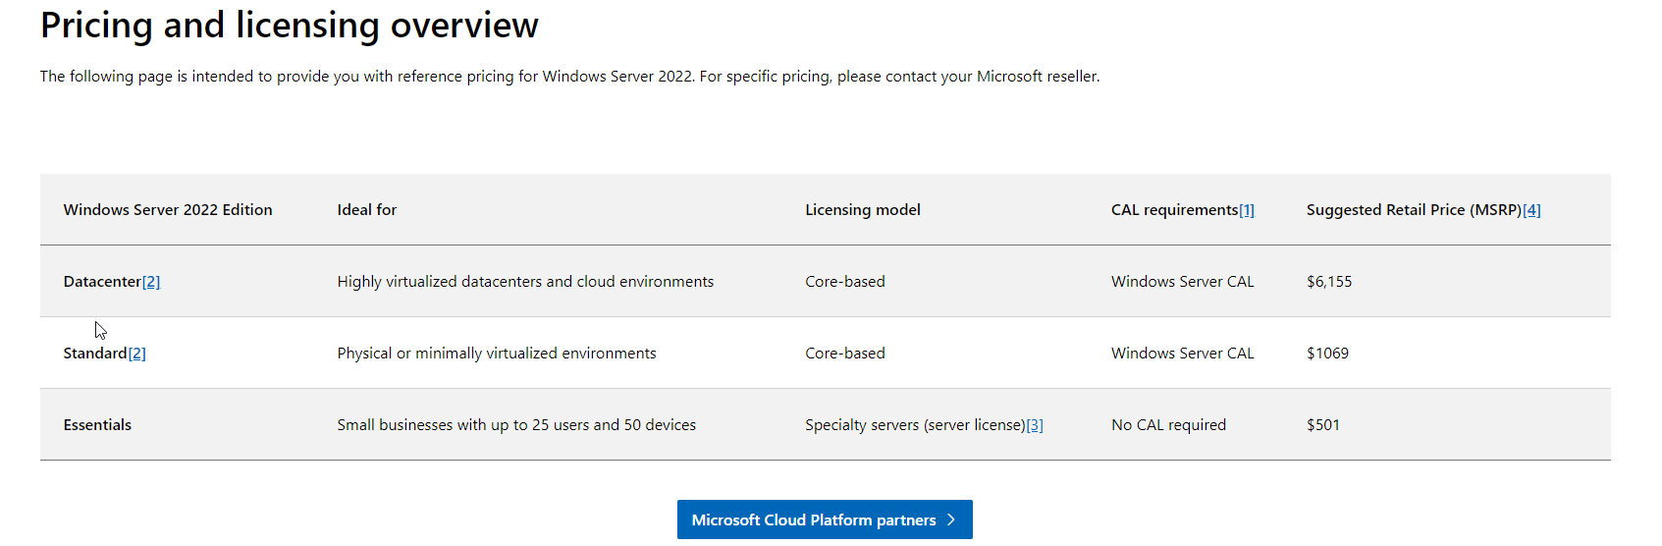Click the Pricing and licensing overview heading
This screenshot has height=546, width=1662.
[290, 26]
